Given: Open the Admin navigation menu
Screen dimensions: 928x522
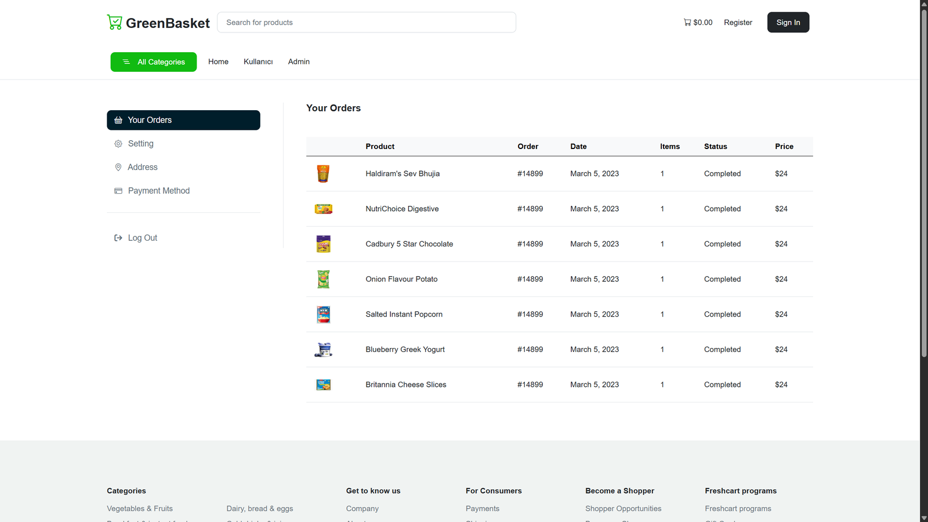Looking at the screenshot, I should (299, 61).
